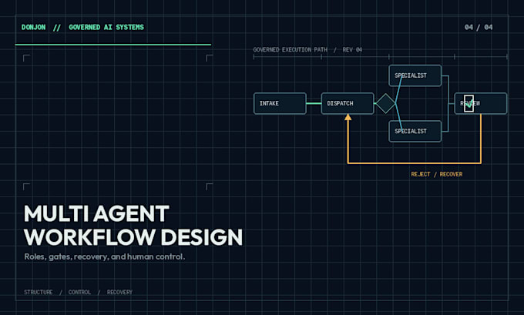Click the RECOVERY footer label
524x315 pixels.
click(x=119, y=293)
